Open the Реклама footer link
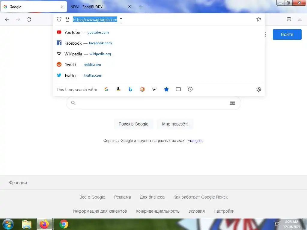 123,197
